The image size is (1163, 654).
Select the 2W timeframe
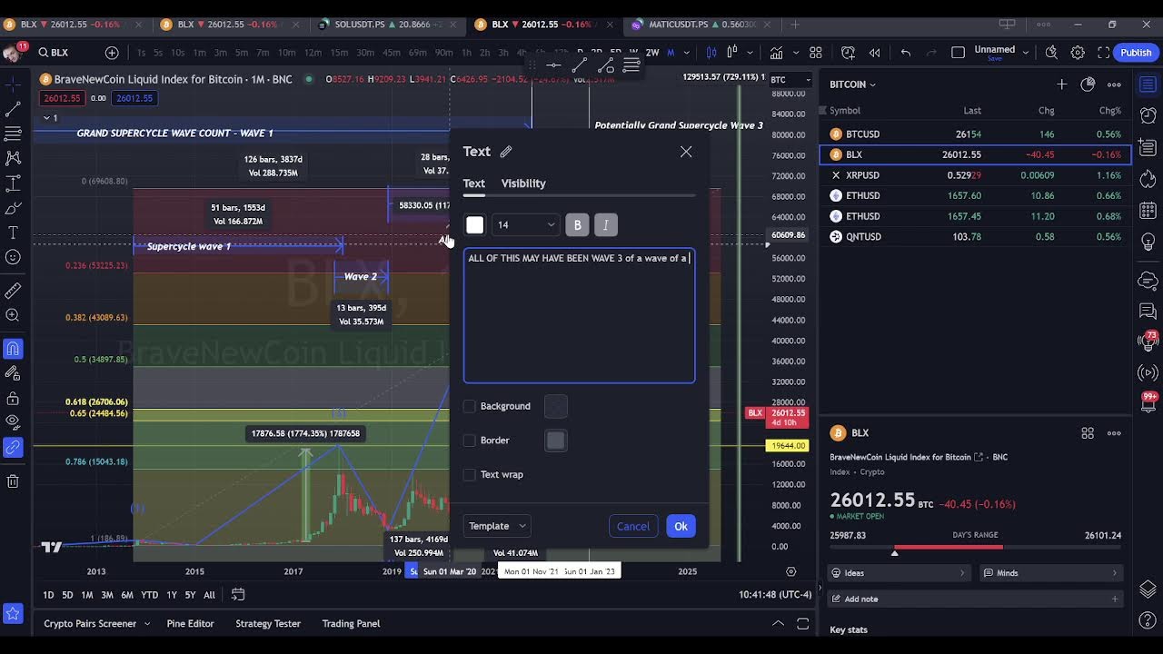(651, 53)
